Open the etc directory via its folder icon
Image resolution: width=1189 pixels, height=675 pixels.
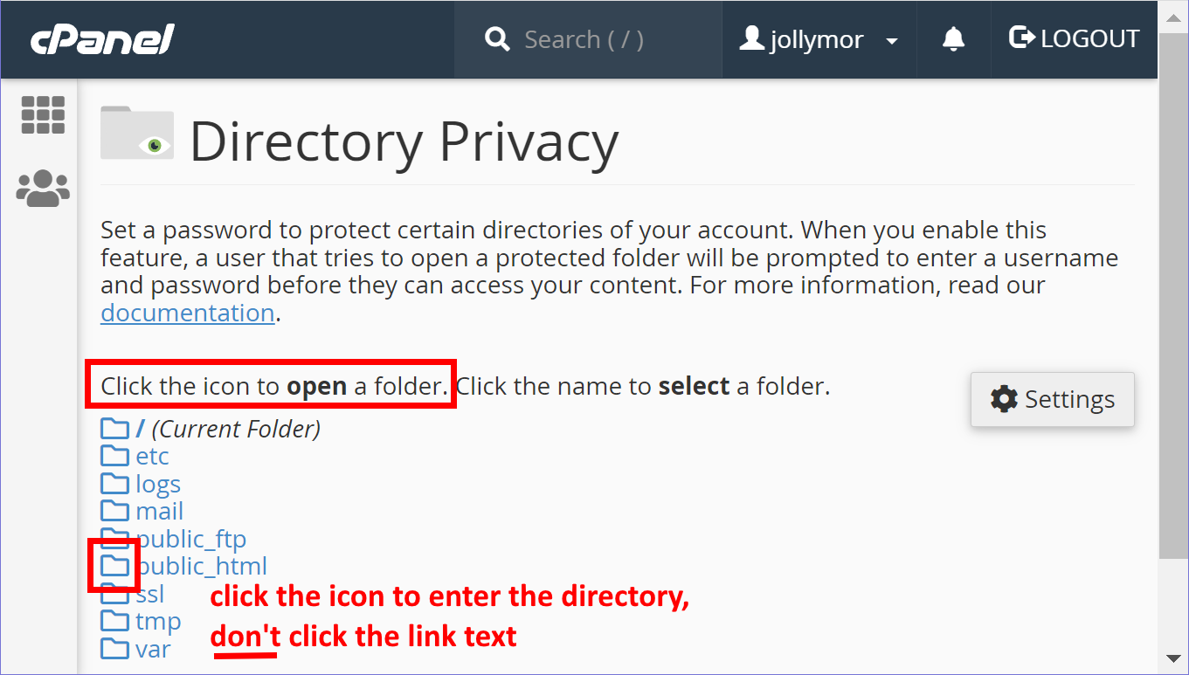click(x=114, y=455)
